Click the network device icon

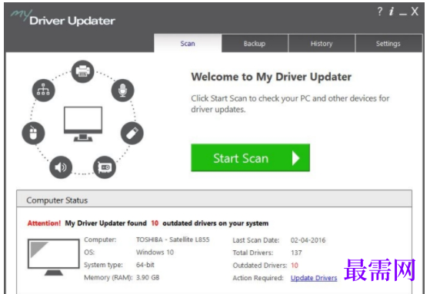click(x=43, y=91)
